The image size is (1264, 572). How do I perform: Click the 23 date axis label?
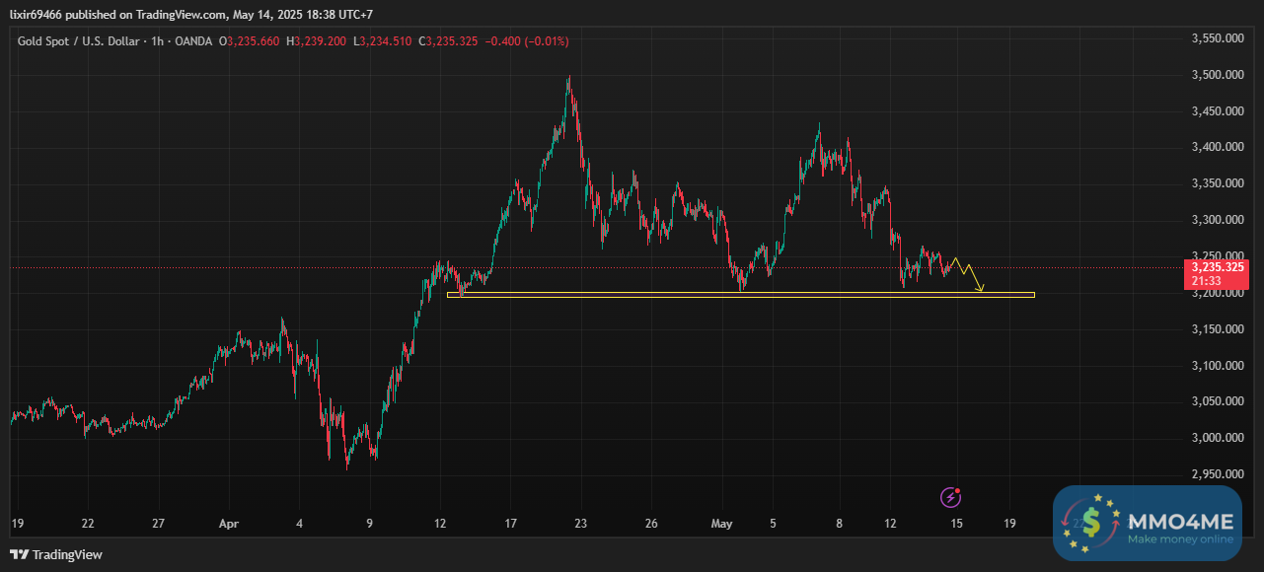(x=580, y=524)
